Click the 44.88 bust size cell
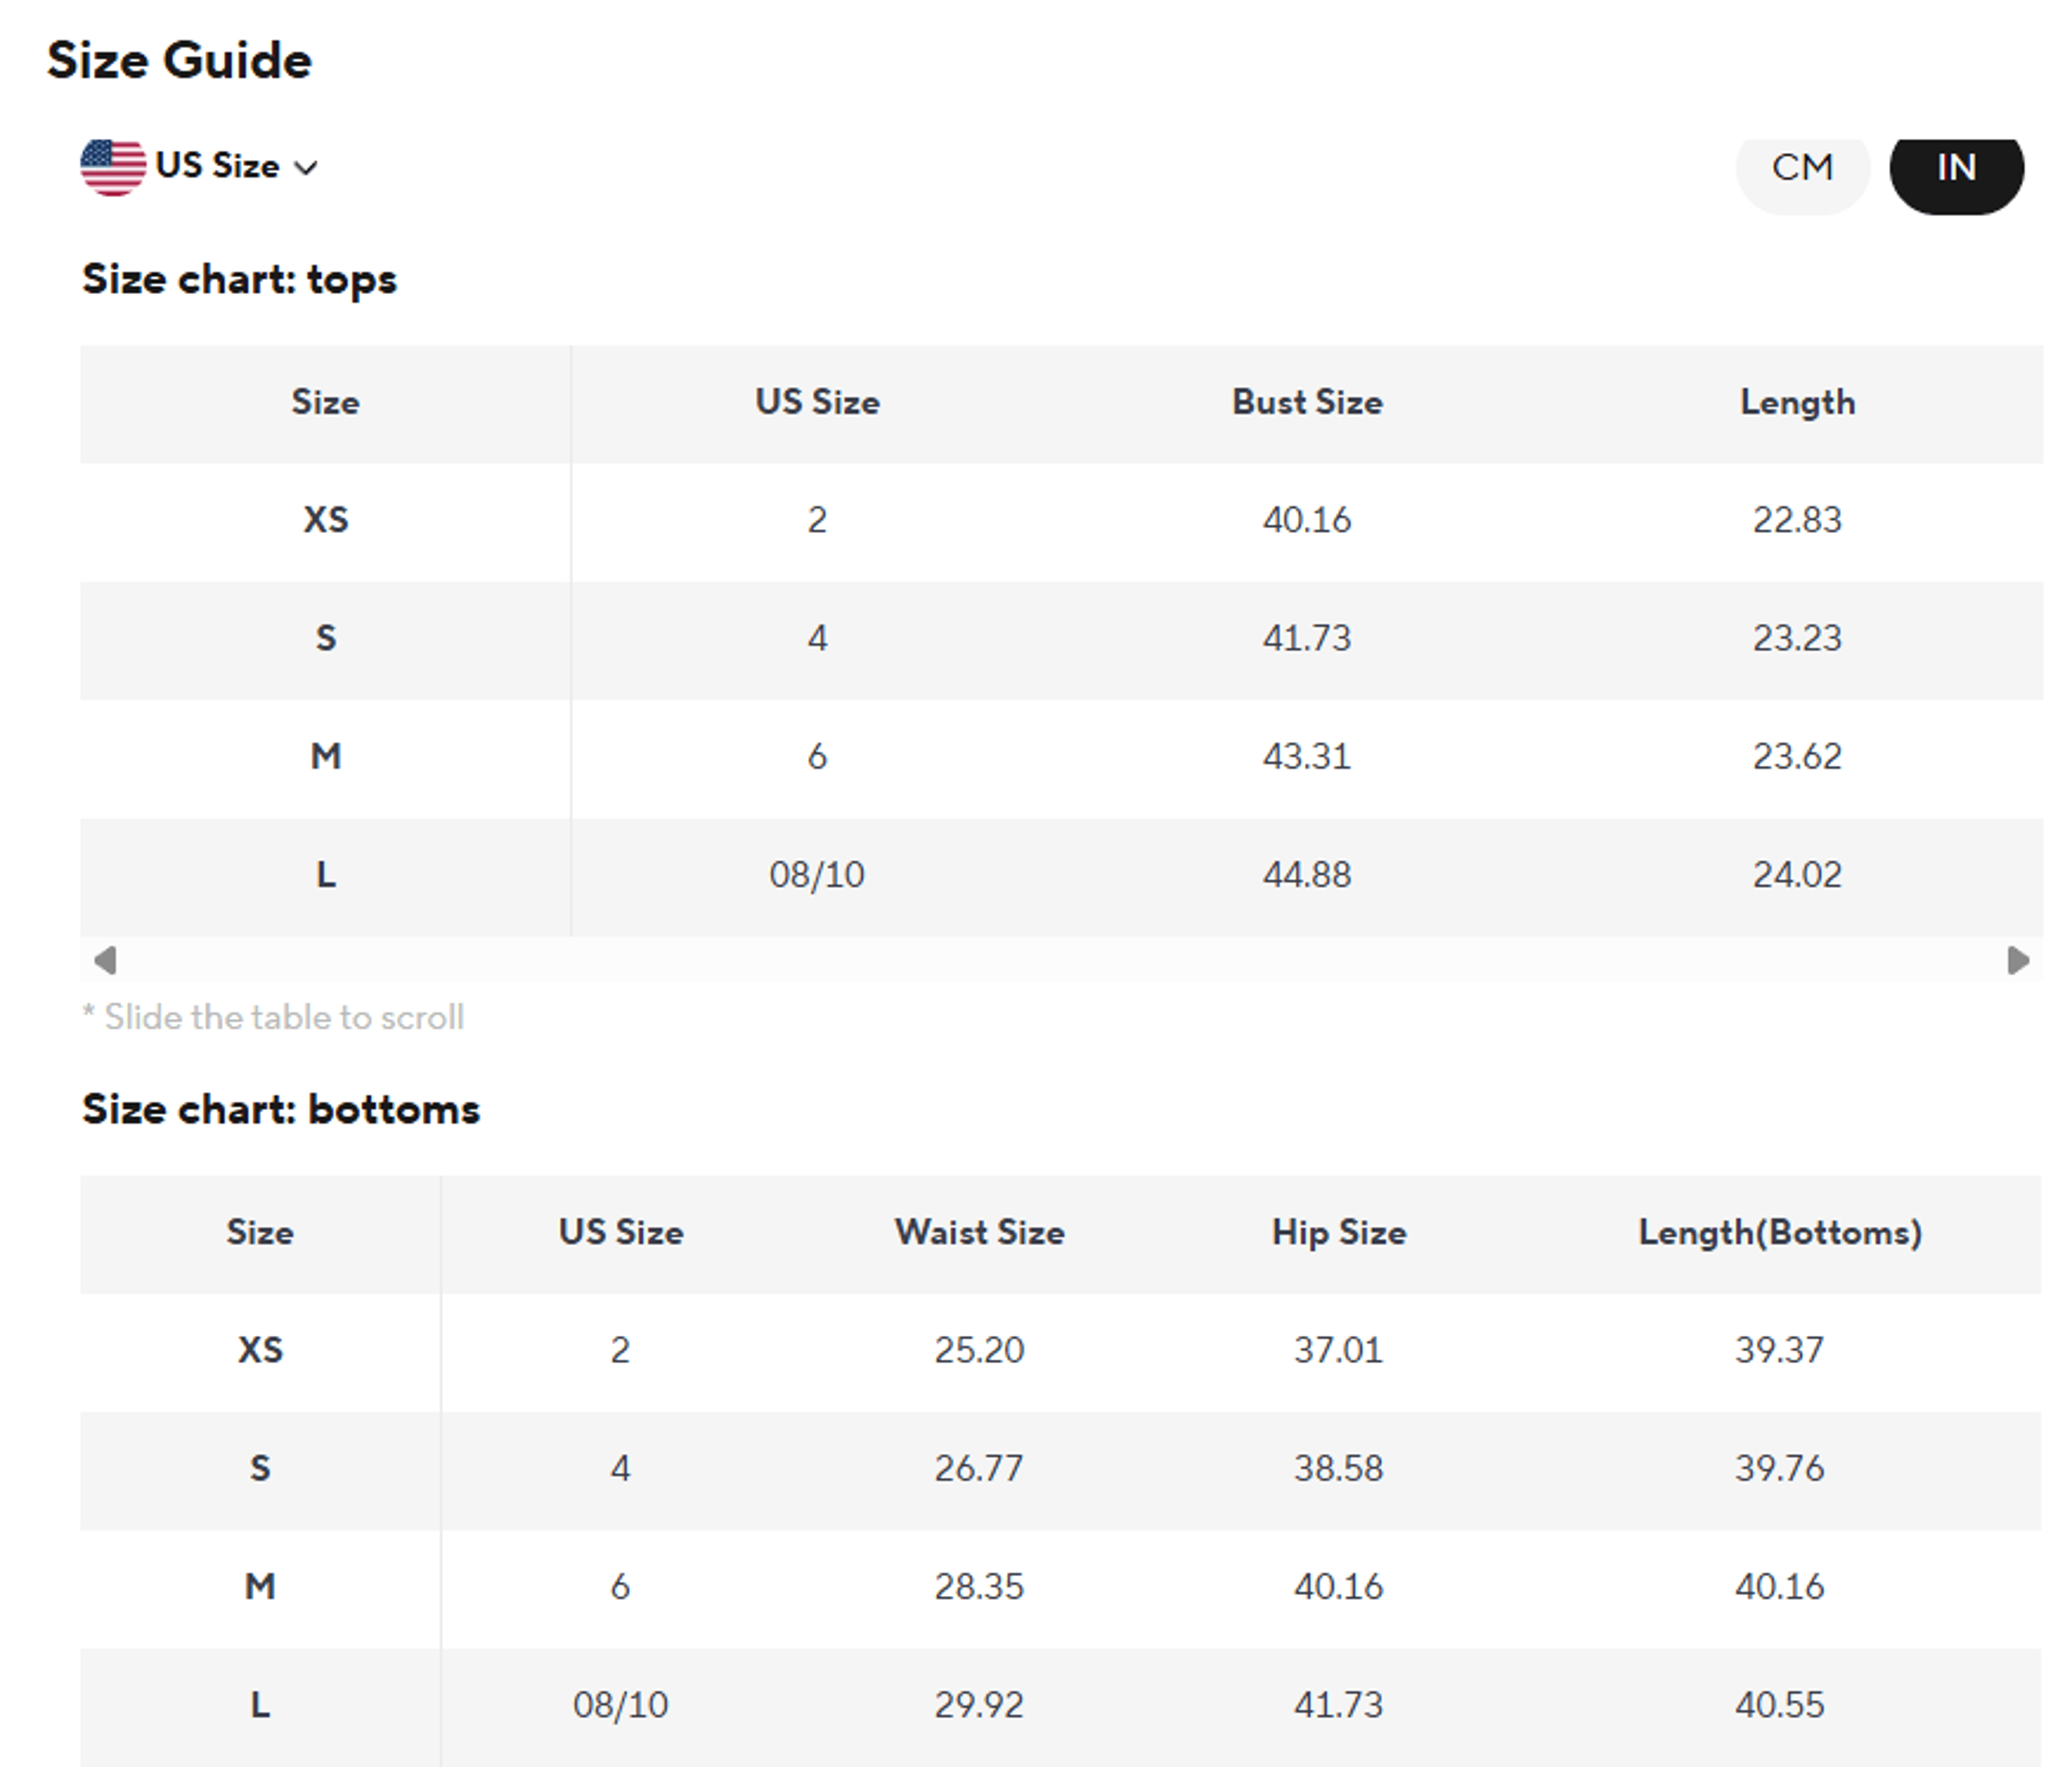The height and width of the screenshot is (1767, 2072). point(1306,875)
